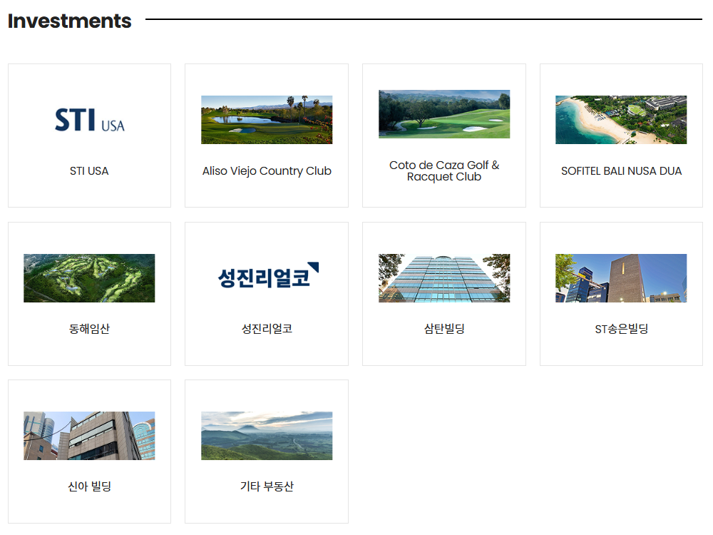713x535 pixels.
Task: Open the 신아 빌딩 text label
Action: pyautogui.click(x=90, y=486)
